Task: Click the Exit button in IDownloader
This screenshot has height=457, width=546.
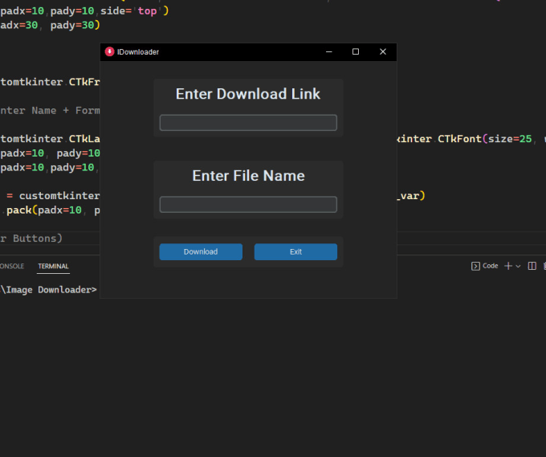Action: pyautogui.click(x=295, y=251)
